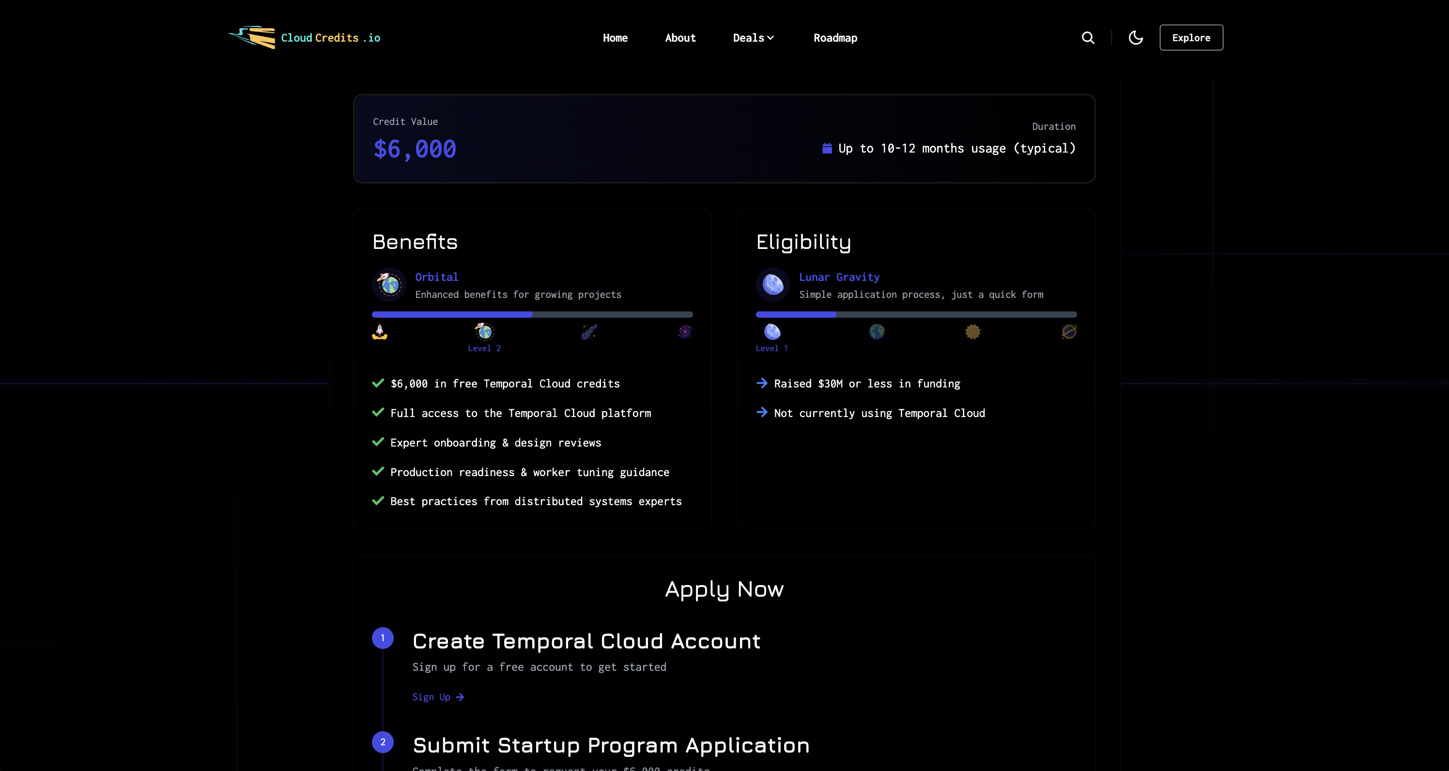Click the Level 2 orbital earth icon

484,332
